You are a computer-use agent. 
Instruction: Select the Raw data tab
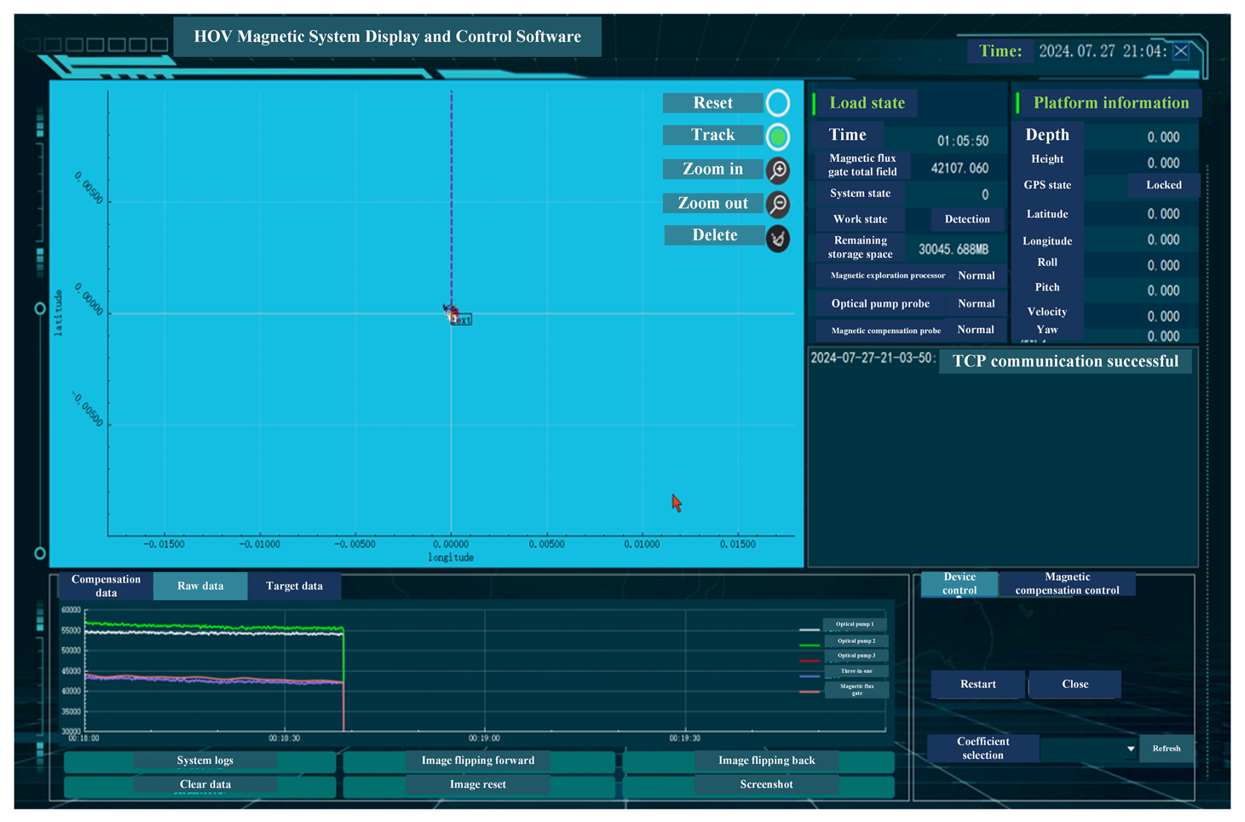click(201, 586)
